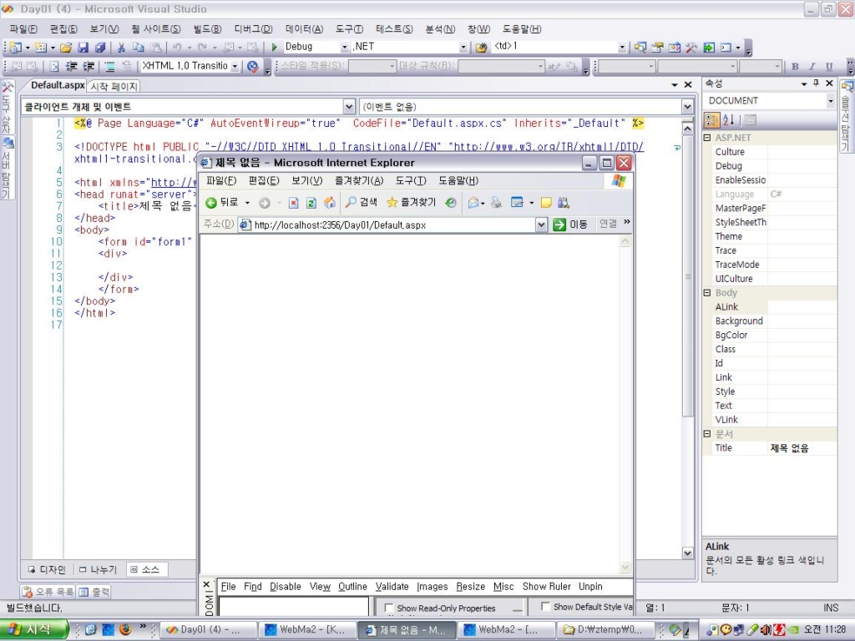The image size is (855, 641).
Task: Sort properties alphabetically in Properties panel
Action: 728,120
